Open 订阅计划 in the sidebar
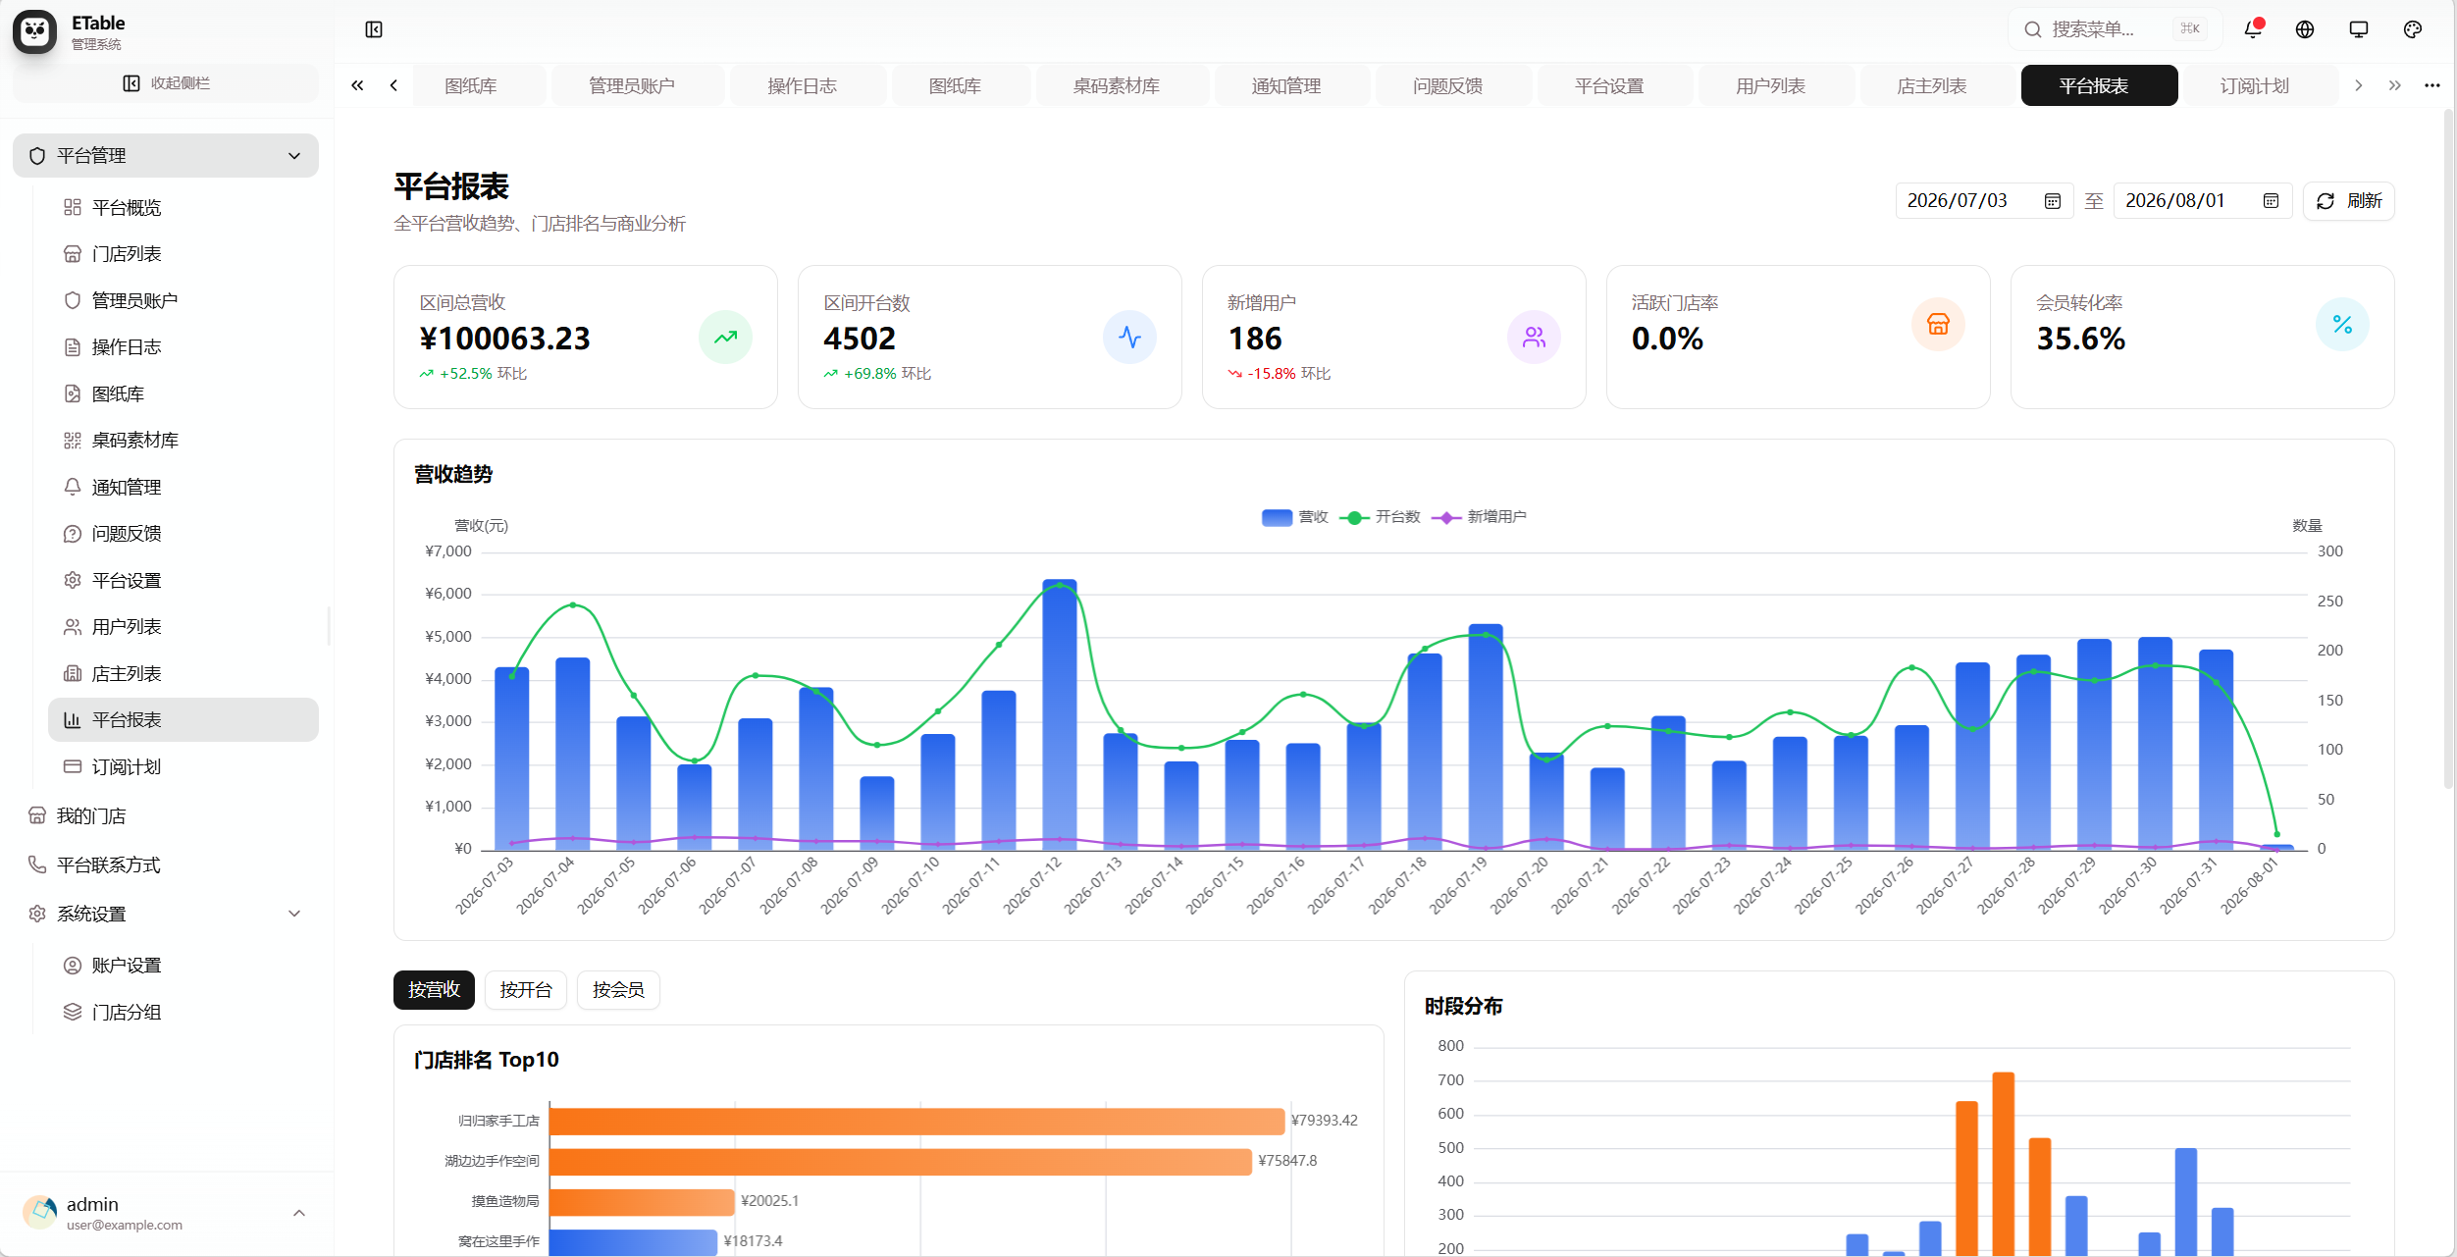 183,767
